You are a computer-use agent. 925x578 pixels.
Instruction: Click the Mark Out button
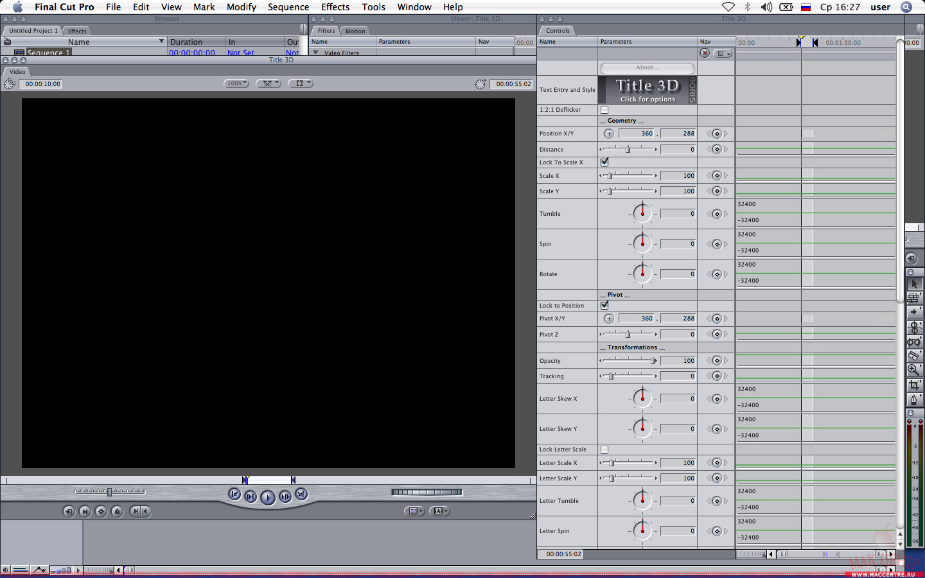pyautogui.click(x=145, y=511)
